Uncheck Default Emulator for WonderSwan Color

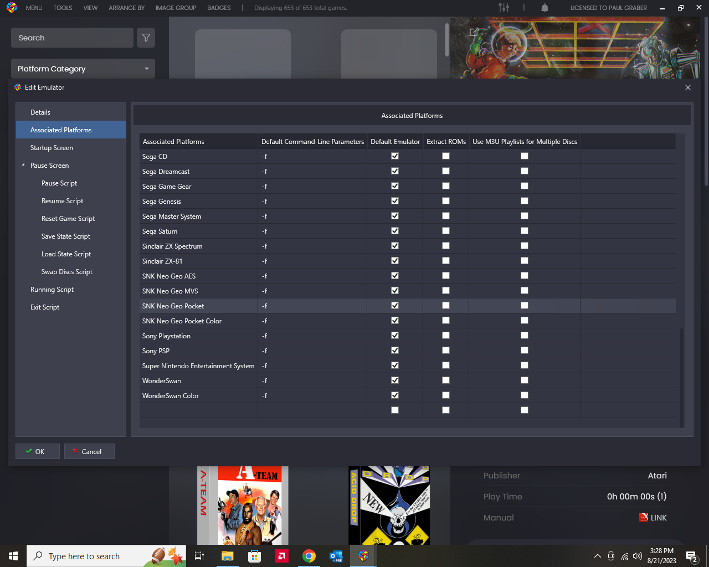click(x=395, y=395)
